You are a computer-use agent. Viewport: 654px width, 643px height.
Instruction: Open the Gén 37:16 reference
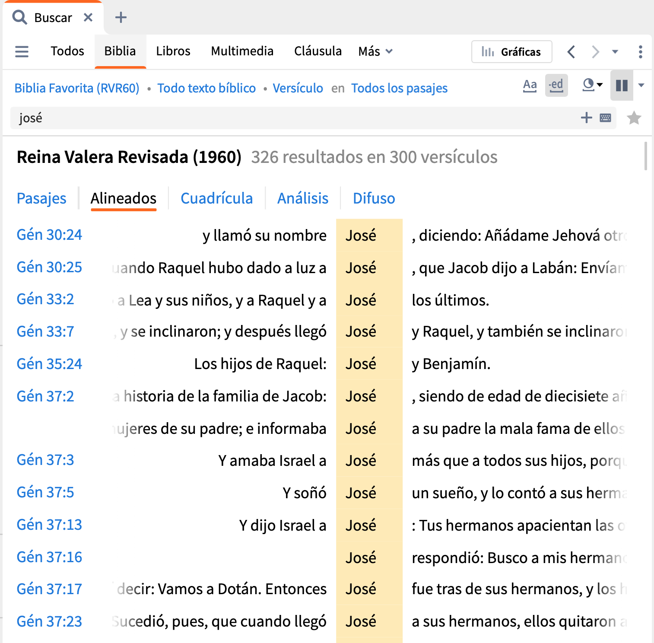tap(49, 557)
